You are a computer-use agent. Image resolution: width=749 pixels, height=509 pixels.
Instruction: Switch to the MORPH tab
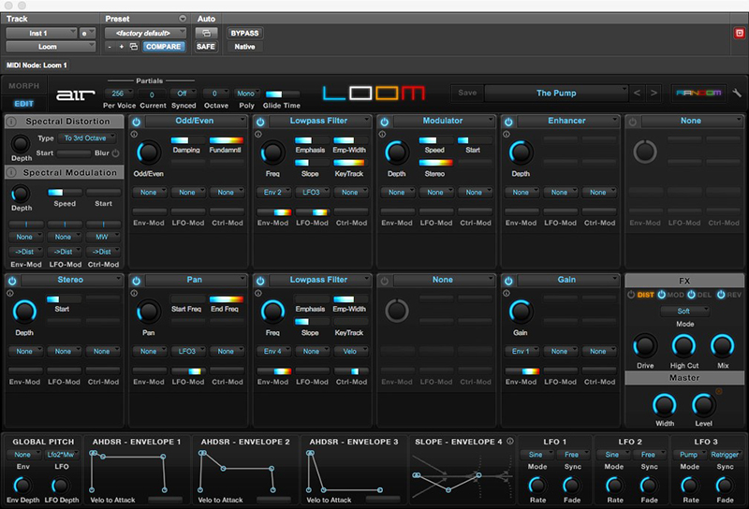pos(24,86)
